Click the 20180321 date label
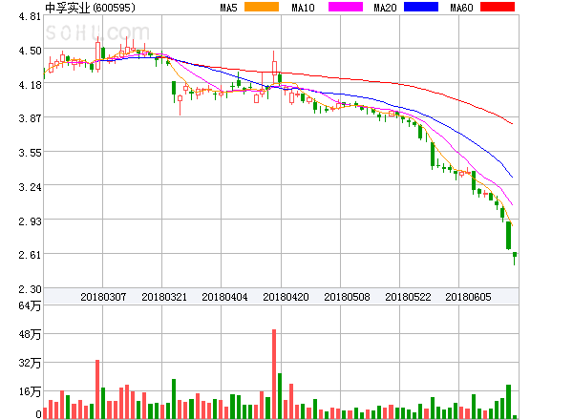573x420 pixels. coord(164,297)
